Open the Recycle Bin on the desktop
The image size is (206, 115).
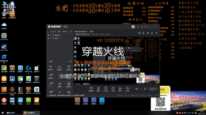click(x=4, y=15)
